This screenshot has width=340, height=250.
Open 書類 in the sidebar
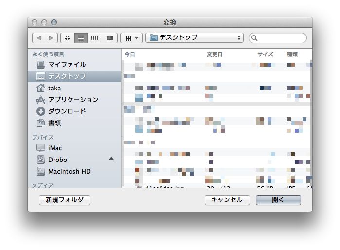74,123
